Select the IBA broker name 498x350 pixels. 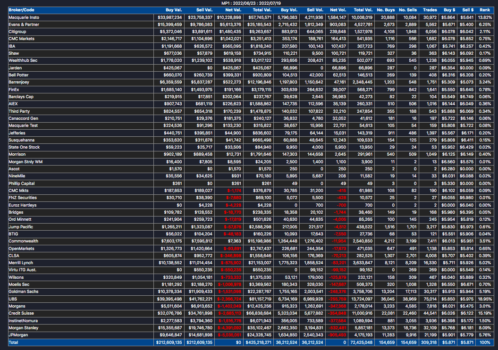12,46
